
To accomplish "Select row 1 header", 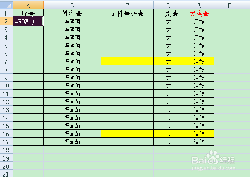I will pyautogui.click(x=6, y=14).
